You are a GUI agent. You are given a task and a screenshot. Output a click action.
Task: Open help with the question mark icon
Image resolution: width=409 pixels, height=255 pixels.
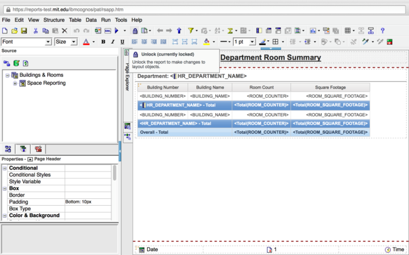coord(383,31)
